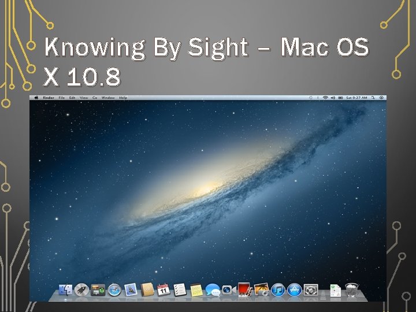This screenshot has height=312, width=416.
Task: Open Mission Control from the Dock
Action: (x=98, y=290)
